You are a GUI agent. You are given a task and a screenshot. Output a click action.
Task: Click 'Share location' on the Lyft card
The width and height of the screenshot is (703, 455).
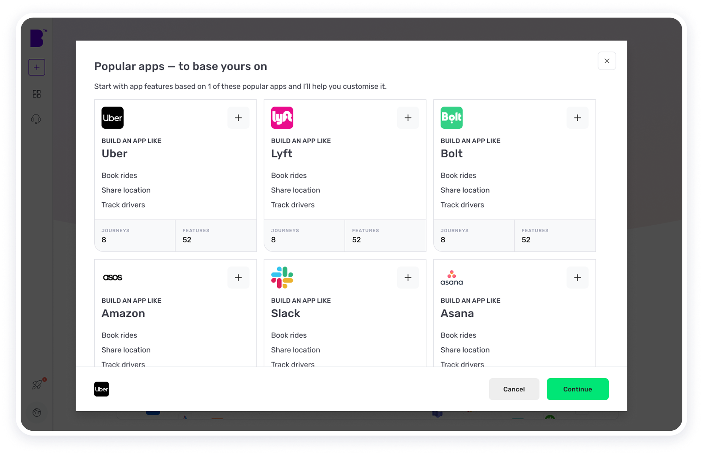pos(295,190)
